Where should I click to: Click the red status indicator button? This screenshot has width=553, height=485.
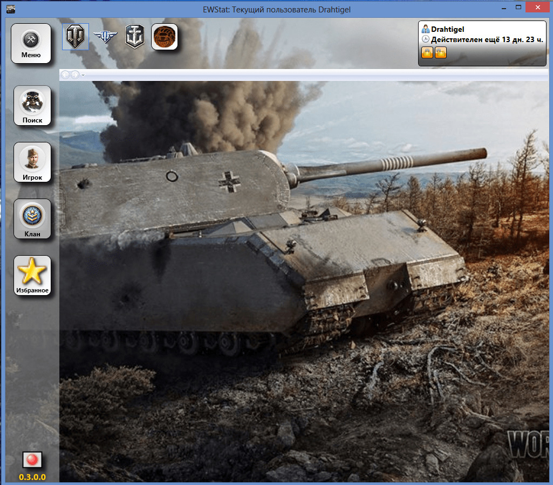(x=32, y=460)
